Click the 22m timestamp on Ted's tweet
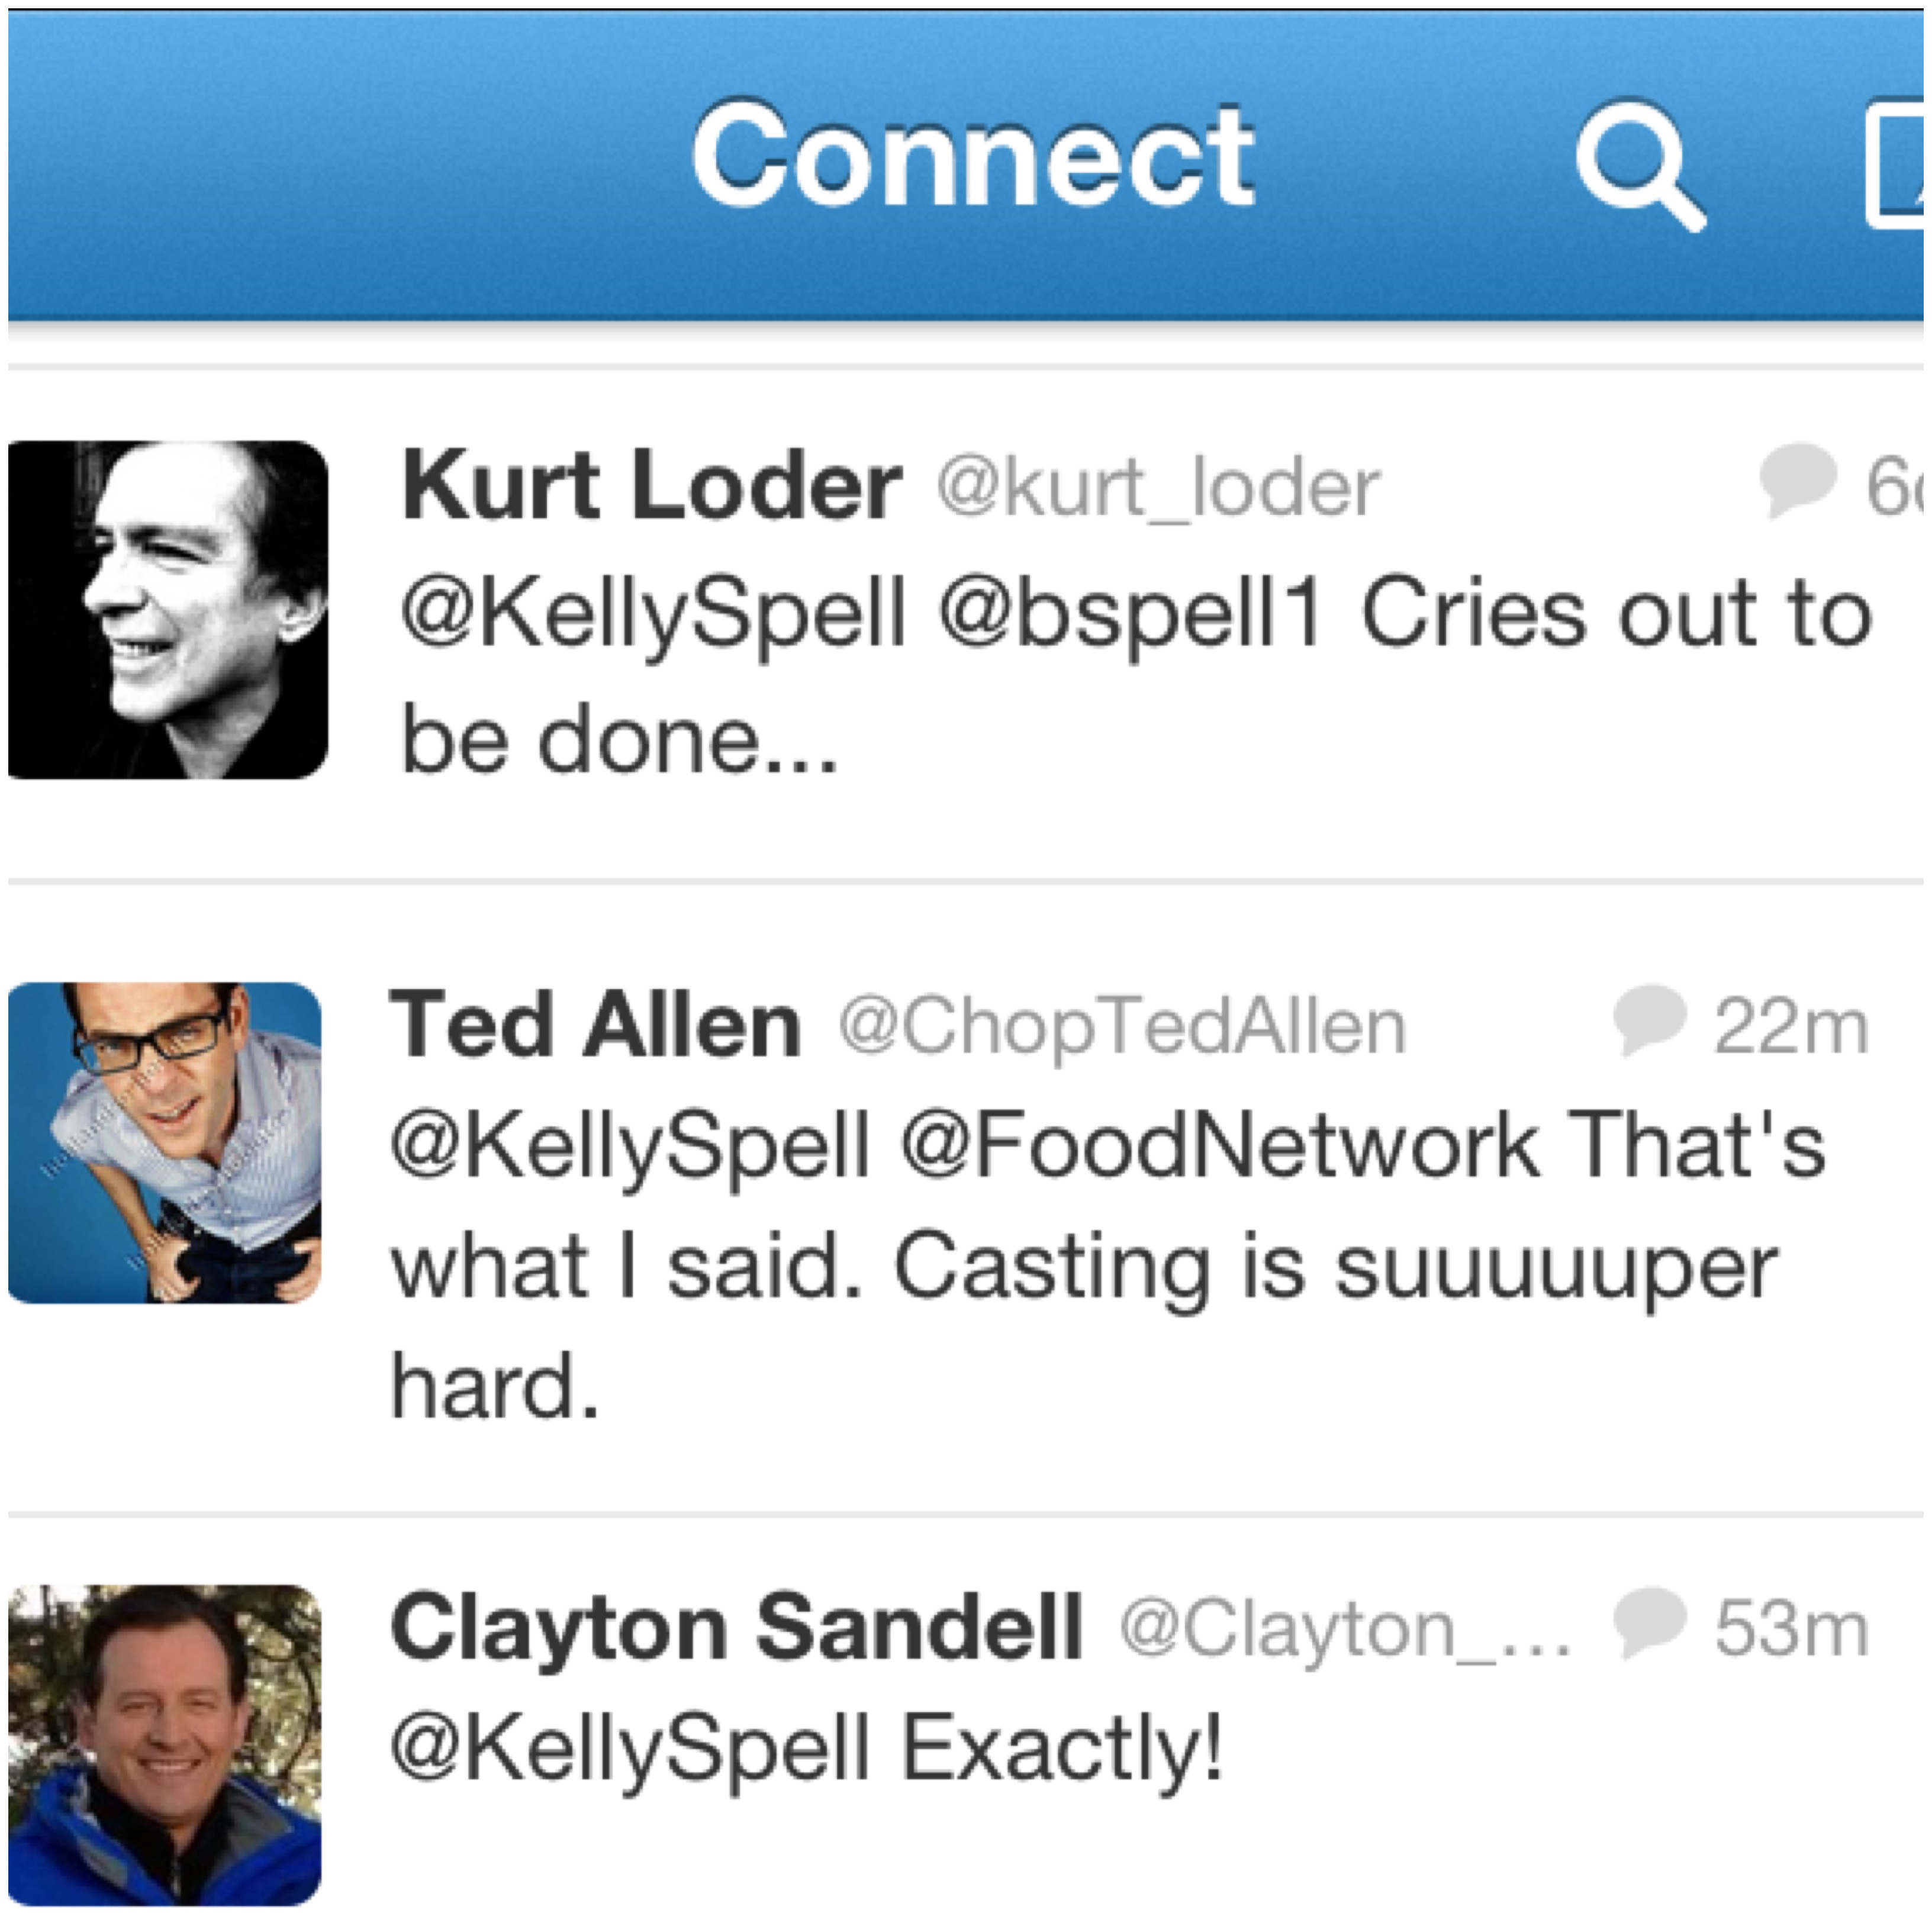Viewport: 1932px width, 1932px height. pyautogui.click(x=1790, y=1026)
